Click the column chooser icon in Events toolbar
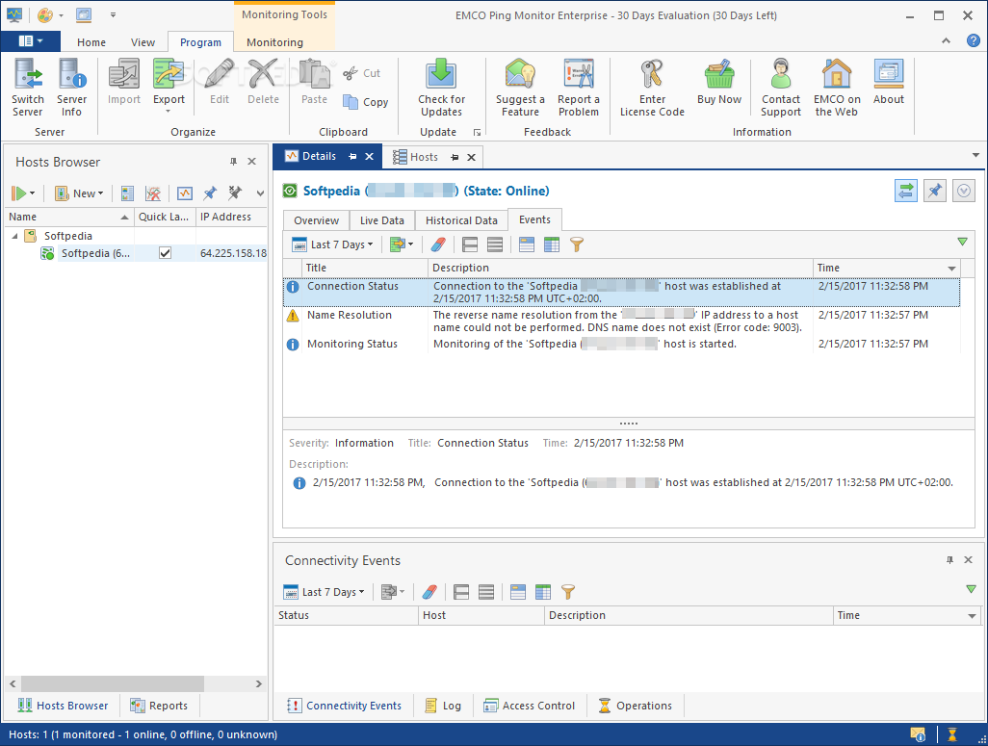 (552, 244)
